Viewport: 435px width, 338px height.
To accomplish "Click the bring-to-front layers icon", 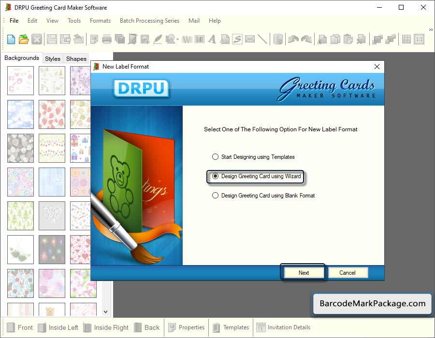I will coord(377,39).
